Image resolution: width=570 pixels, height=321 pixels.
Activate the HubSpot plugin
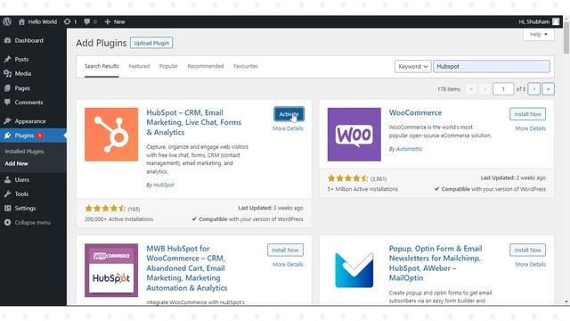pos(289,114)
